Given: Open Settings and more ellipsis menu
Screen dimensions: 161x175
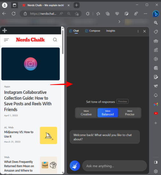Looking at the screenshot, I should (x=145, y=14).
